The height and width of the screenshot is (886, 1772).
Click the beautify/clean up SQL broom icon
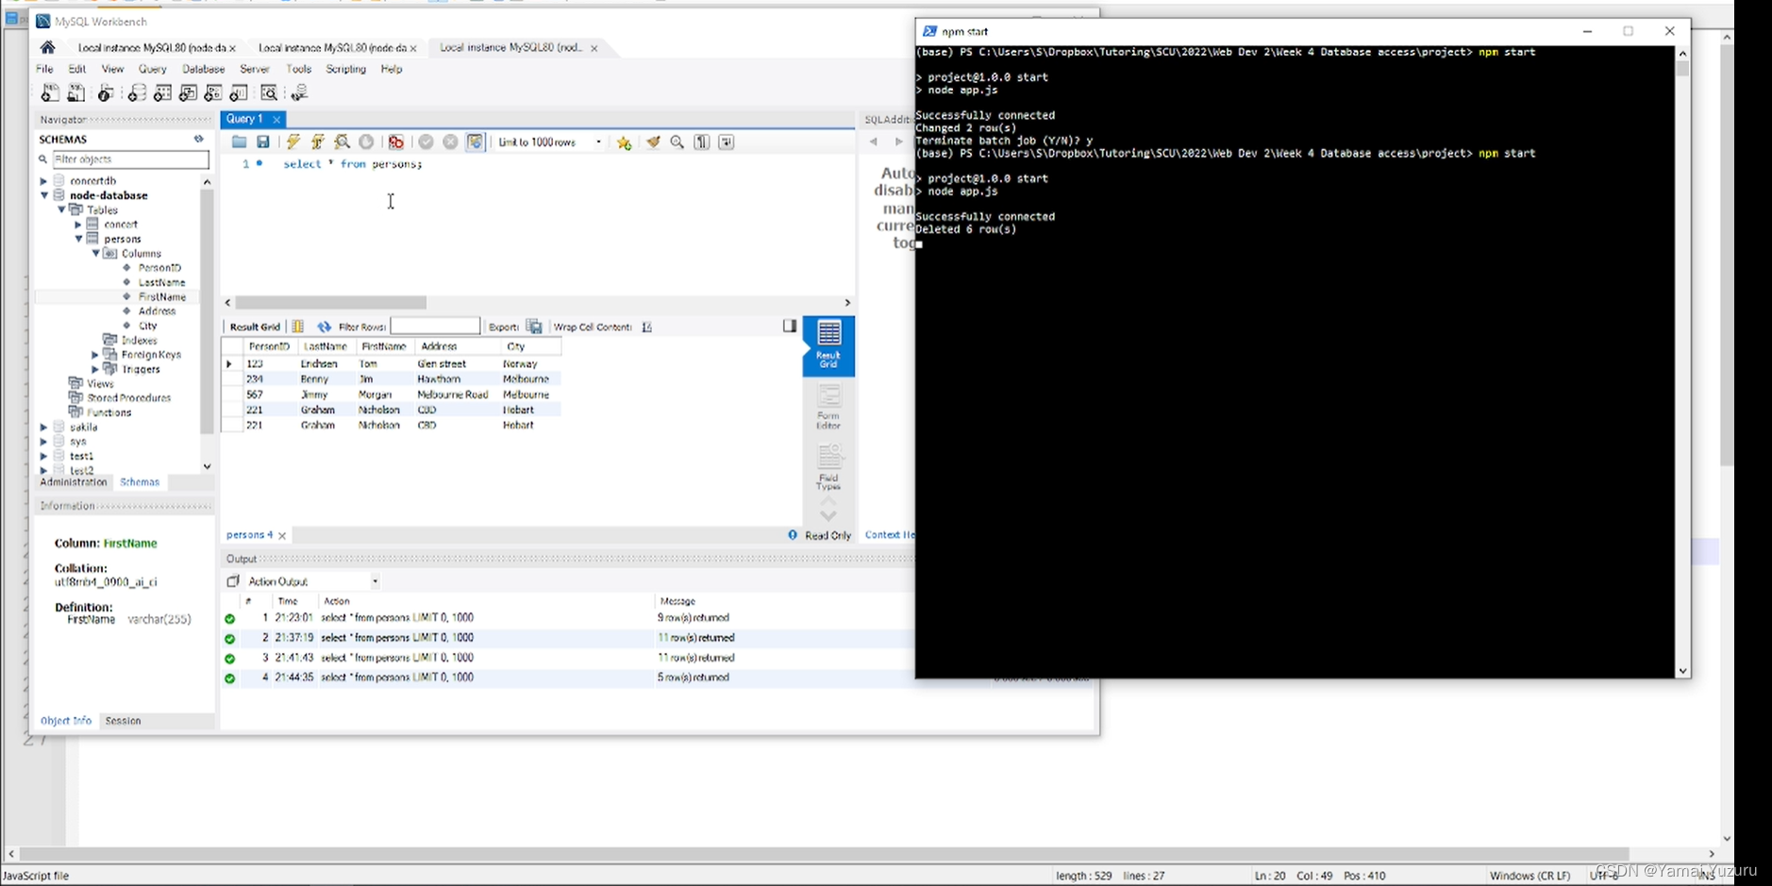coord(653,142)
